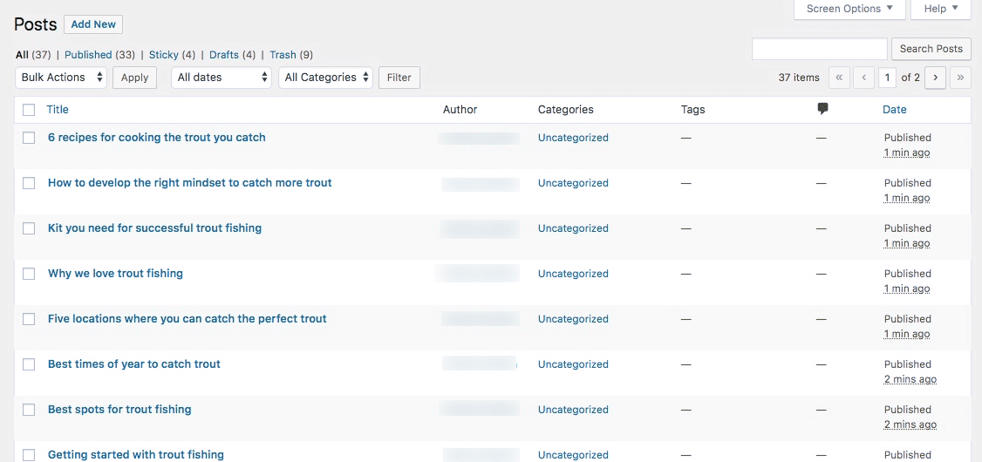Expand the Screen Options panel
This screenshot has height=462, width=982.
pos(849,9)
